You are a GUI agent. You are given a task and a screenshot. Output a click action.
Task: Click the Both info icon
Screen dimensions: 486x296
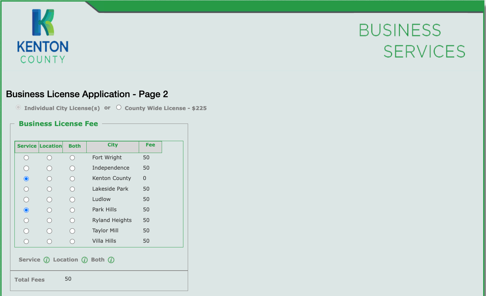111,260
